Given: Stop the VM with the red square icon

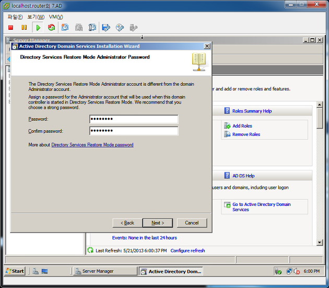Looking at the screenshot, I should pyautogui.click(x=10, y=28).
